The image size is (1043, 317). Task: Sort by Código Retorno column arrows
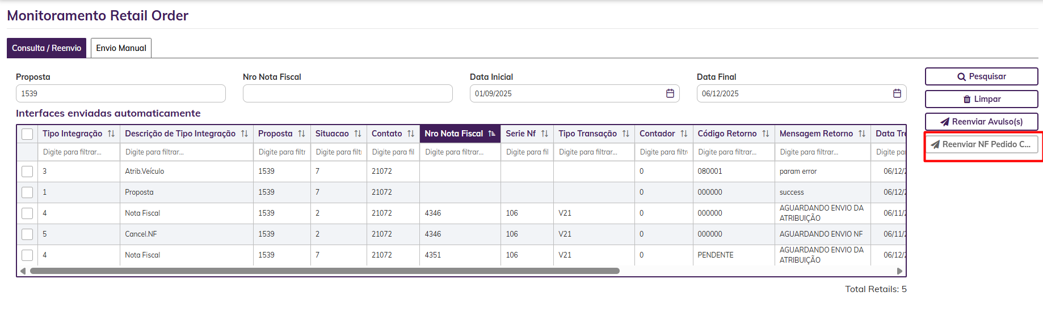(766, 134)
